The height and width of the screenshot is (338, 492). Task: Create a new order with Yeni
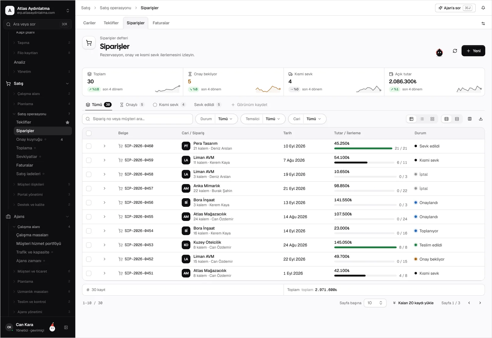point(473,51)
